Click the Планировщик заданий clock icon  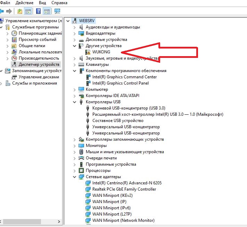(14, 33)
